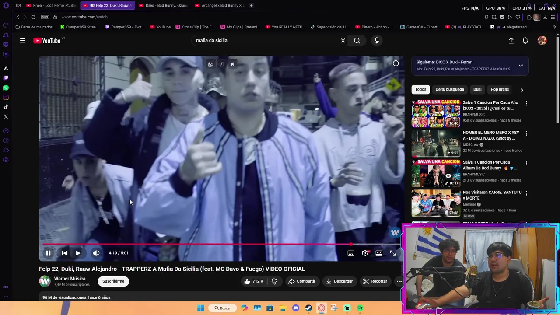Viewport: 560px width, 315px height.
Task: Expand the Siguiente playlist panel chevron
Action: click(521, 66)
